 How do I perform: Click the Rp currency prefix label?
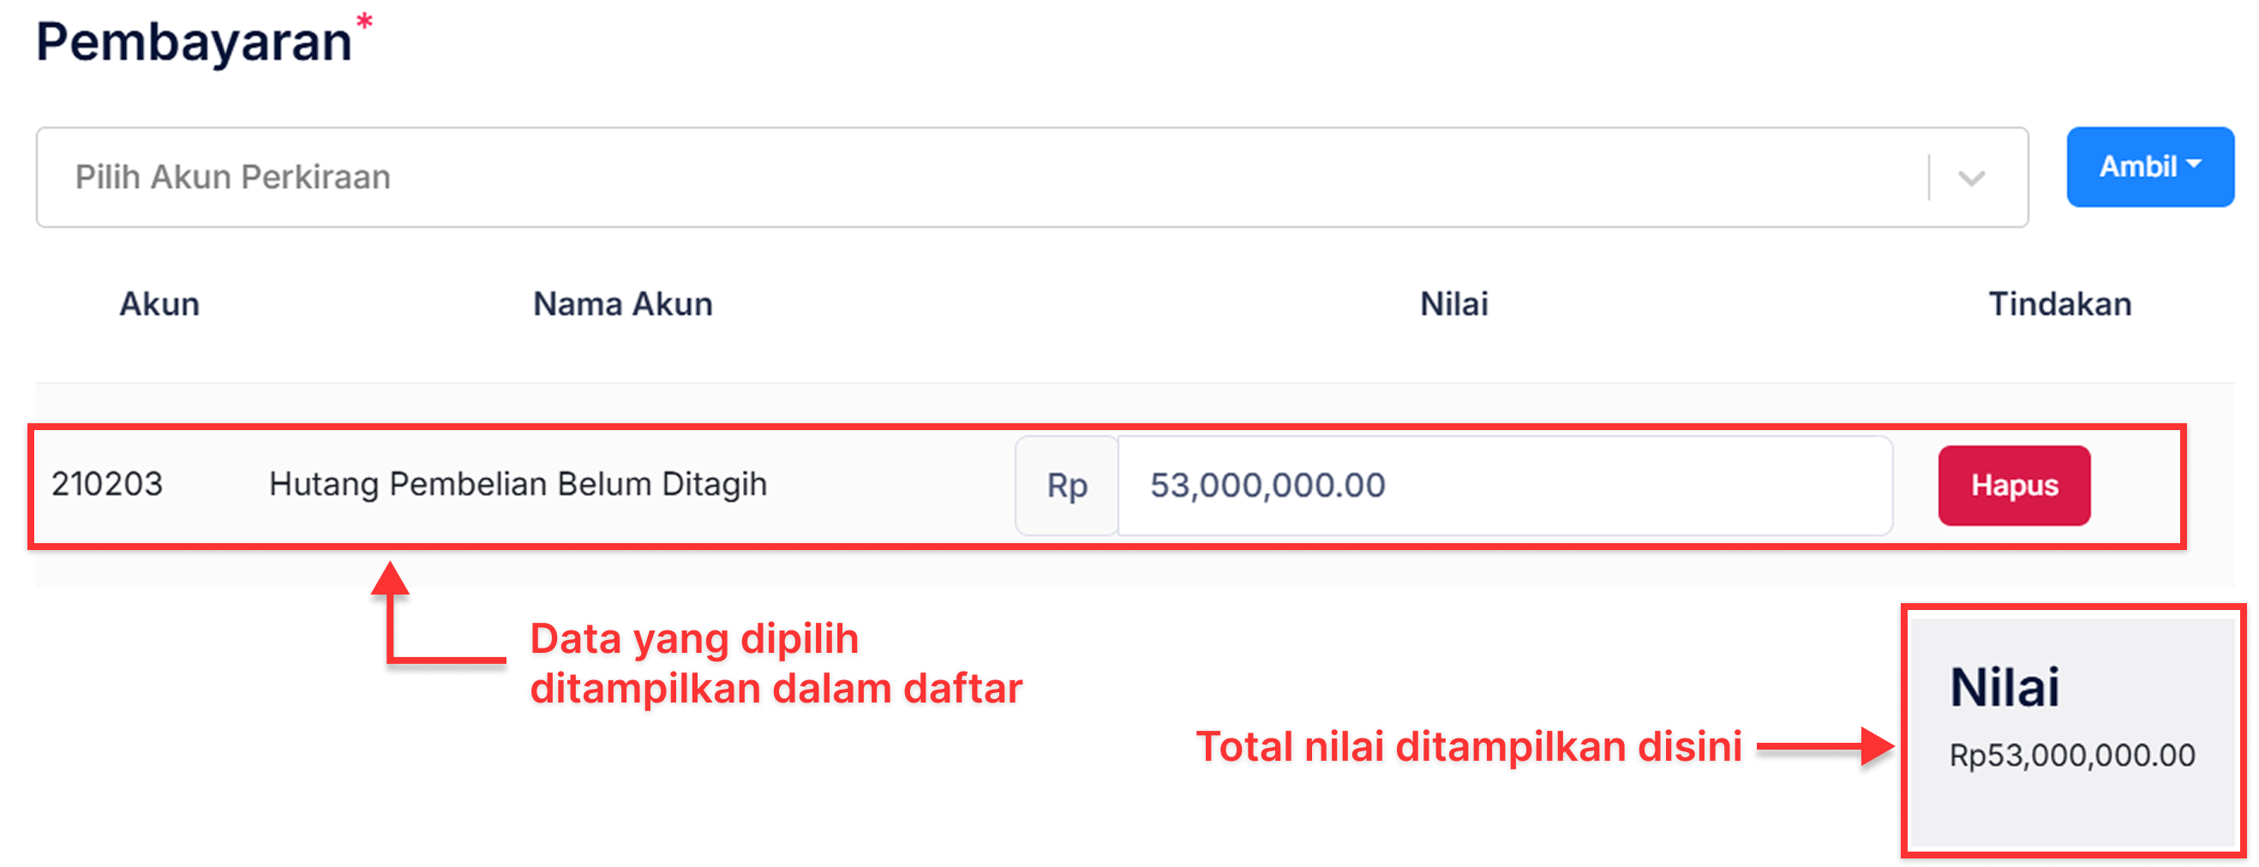coord(1066,485)
